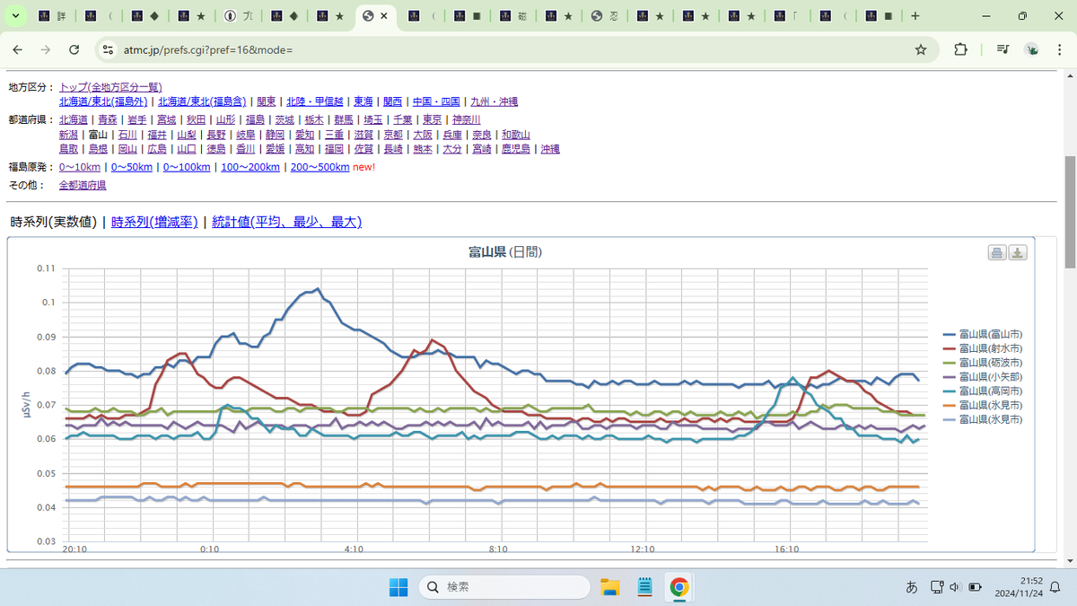Image resolution: width=1077 pixels, height=606 pixels.
Task: Open Chrome from the Windows taskbar
Action: (x=679, y=587)
